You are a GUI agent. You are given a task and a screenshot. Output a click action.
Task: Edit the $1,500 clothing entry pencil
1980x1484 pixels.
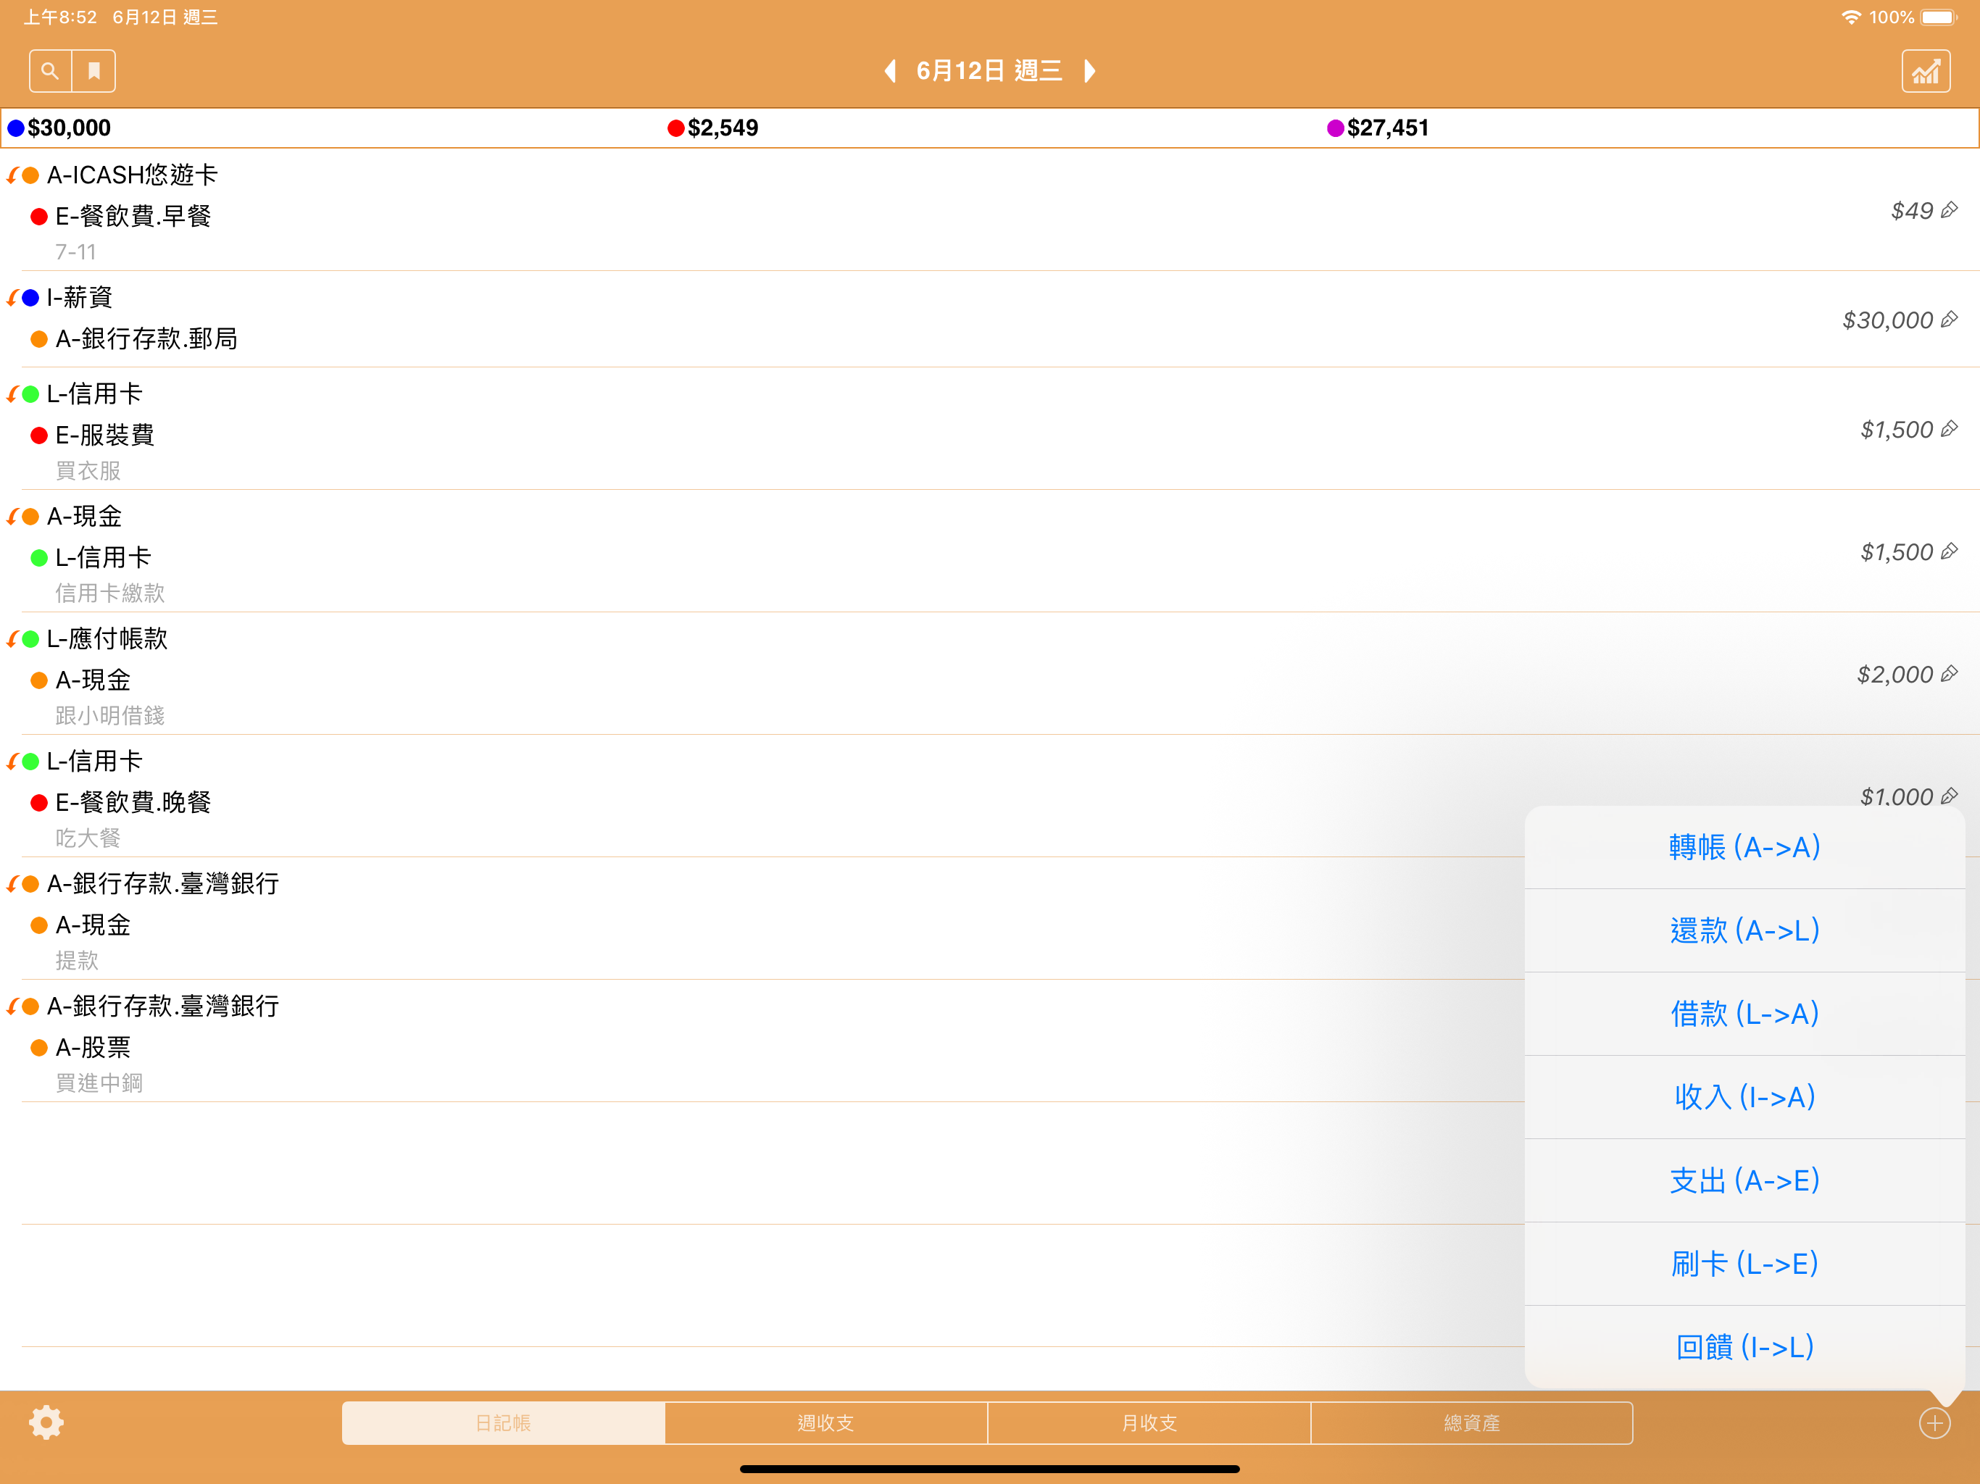[1949, 430]
